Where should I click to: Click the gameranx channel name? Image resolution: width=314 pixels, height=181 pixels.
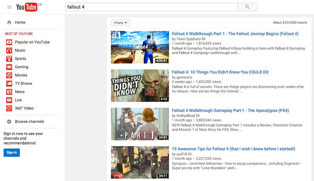click(184, 77)
